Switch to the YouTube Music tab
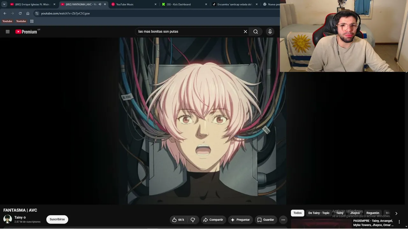 coord(134,4)
